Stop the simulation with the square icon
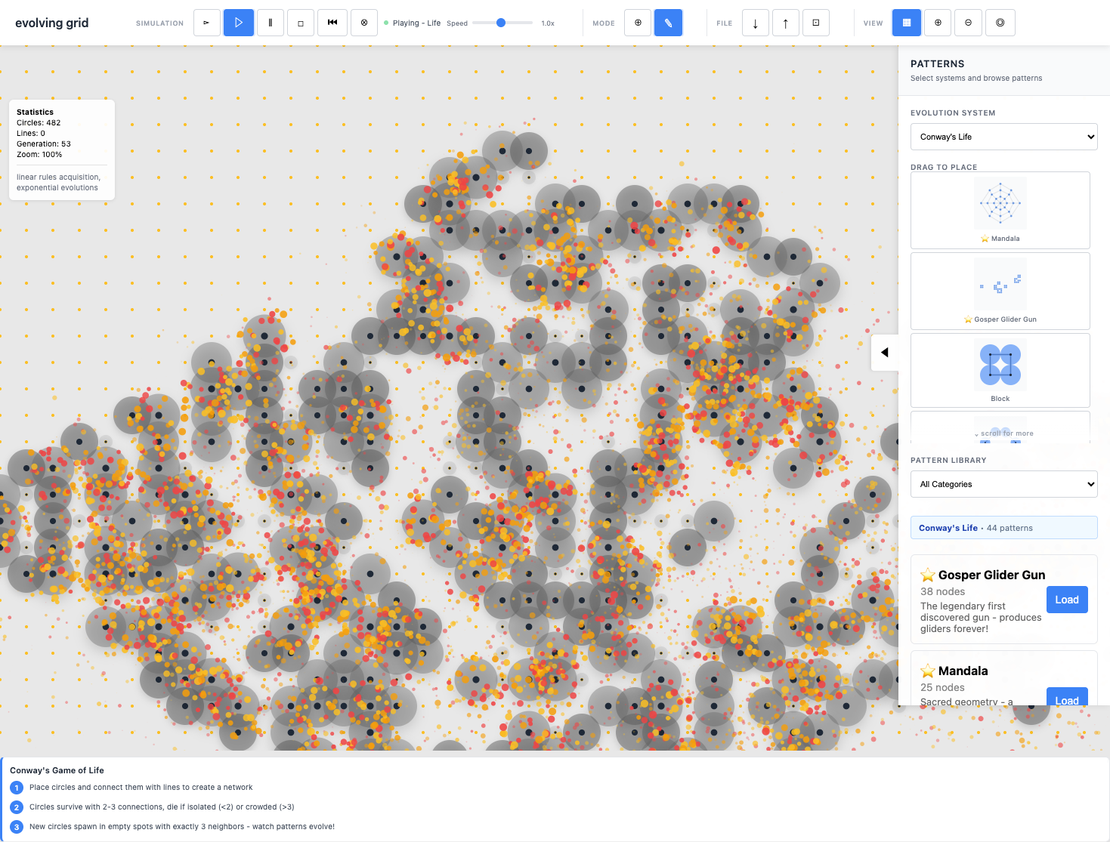This screenshot has height=842, width=1110. (x=301, y=23)
